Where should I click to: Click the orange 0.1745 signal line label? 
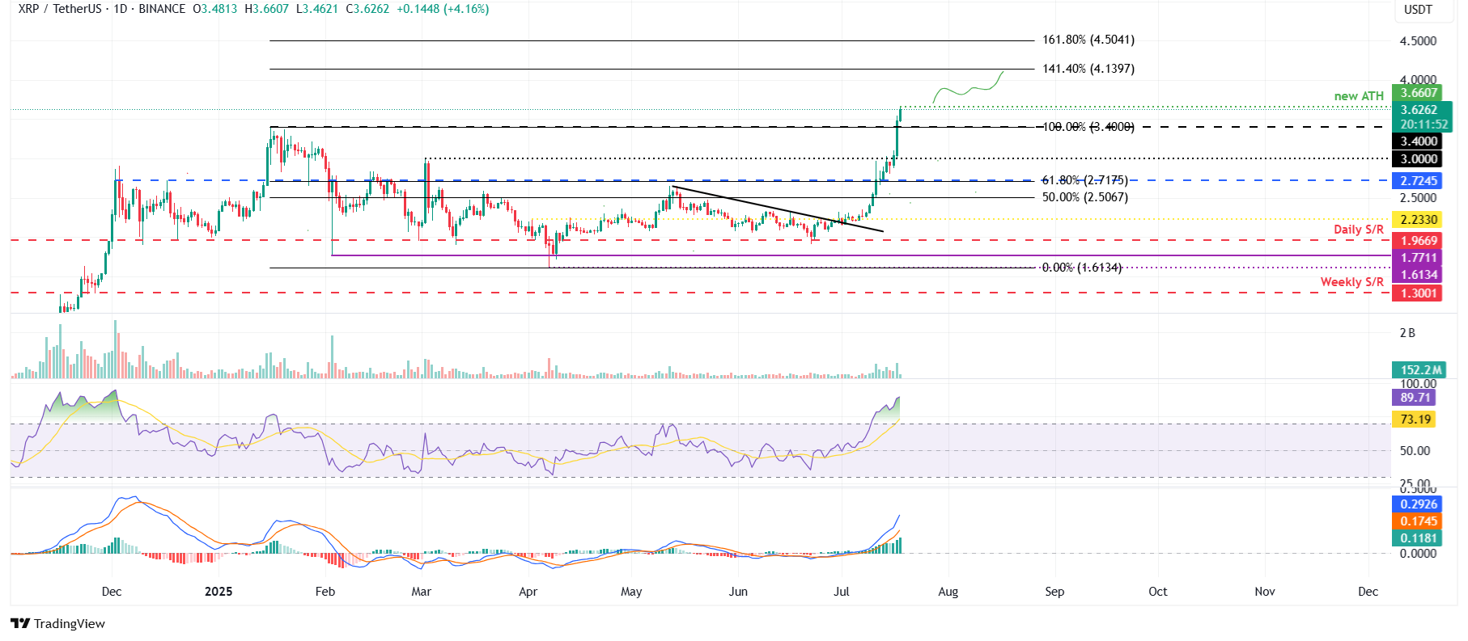point(1419,521)
